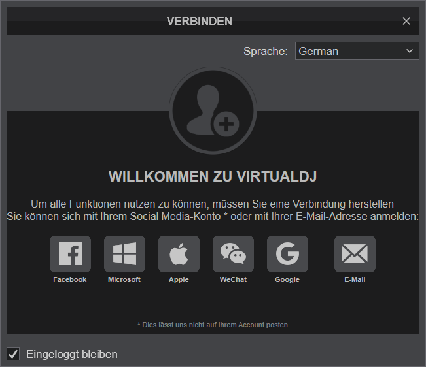Click the Facebook text label
The image size is (426, 367).
coord(70,279)
